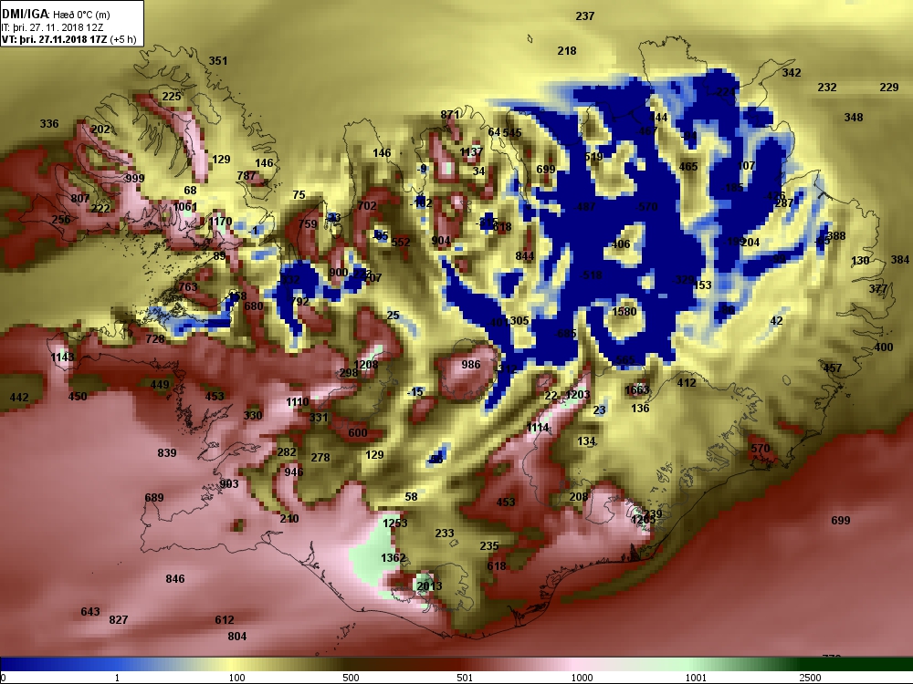Click the '501' label on the color scale
The height and width of the screenshot is (684, 913).
(465, 678)
